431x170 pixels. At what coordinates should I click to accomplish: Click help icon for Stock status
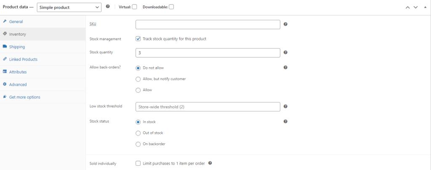tap(285, 121)
